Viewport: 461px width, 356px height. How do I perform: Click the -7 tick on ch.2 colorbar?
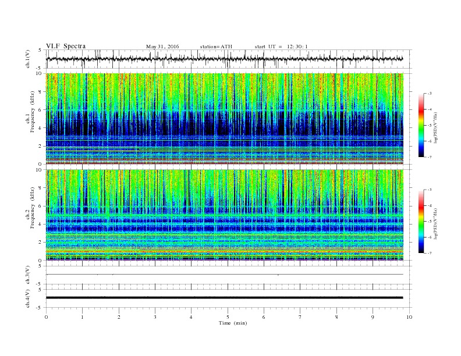430,253
